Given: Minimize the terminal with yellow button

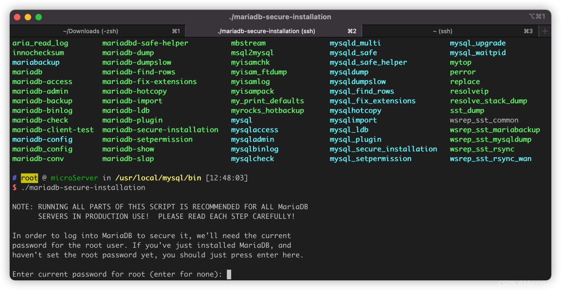Looking at the screenshot, I should [28, 17].
